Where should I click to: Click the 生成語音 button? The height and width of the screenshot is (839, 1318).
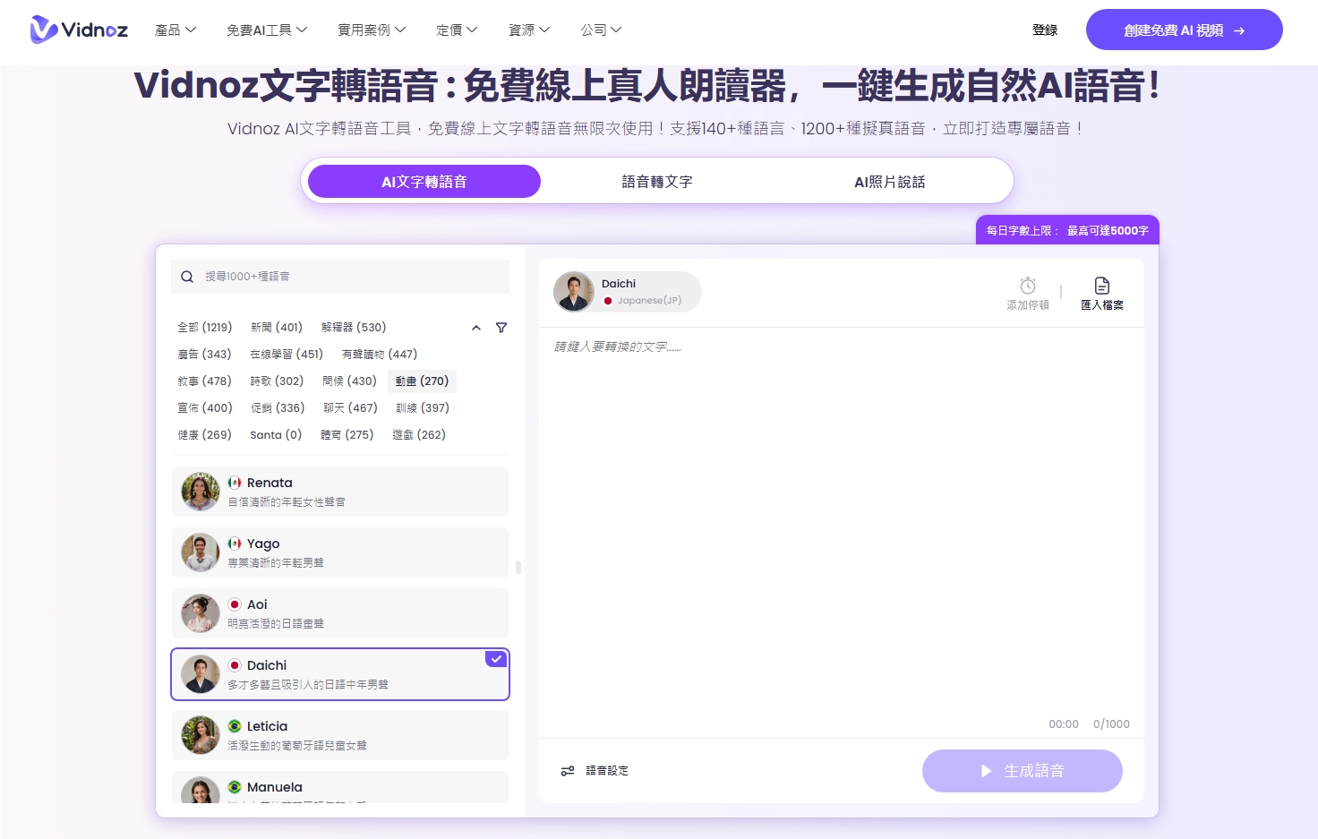click(x=1023, y=771)
